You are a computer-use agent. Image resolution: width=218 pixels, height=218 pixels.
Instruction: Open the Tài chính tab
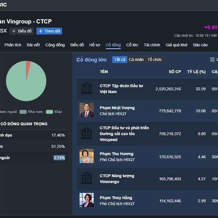click(152, 45)
